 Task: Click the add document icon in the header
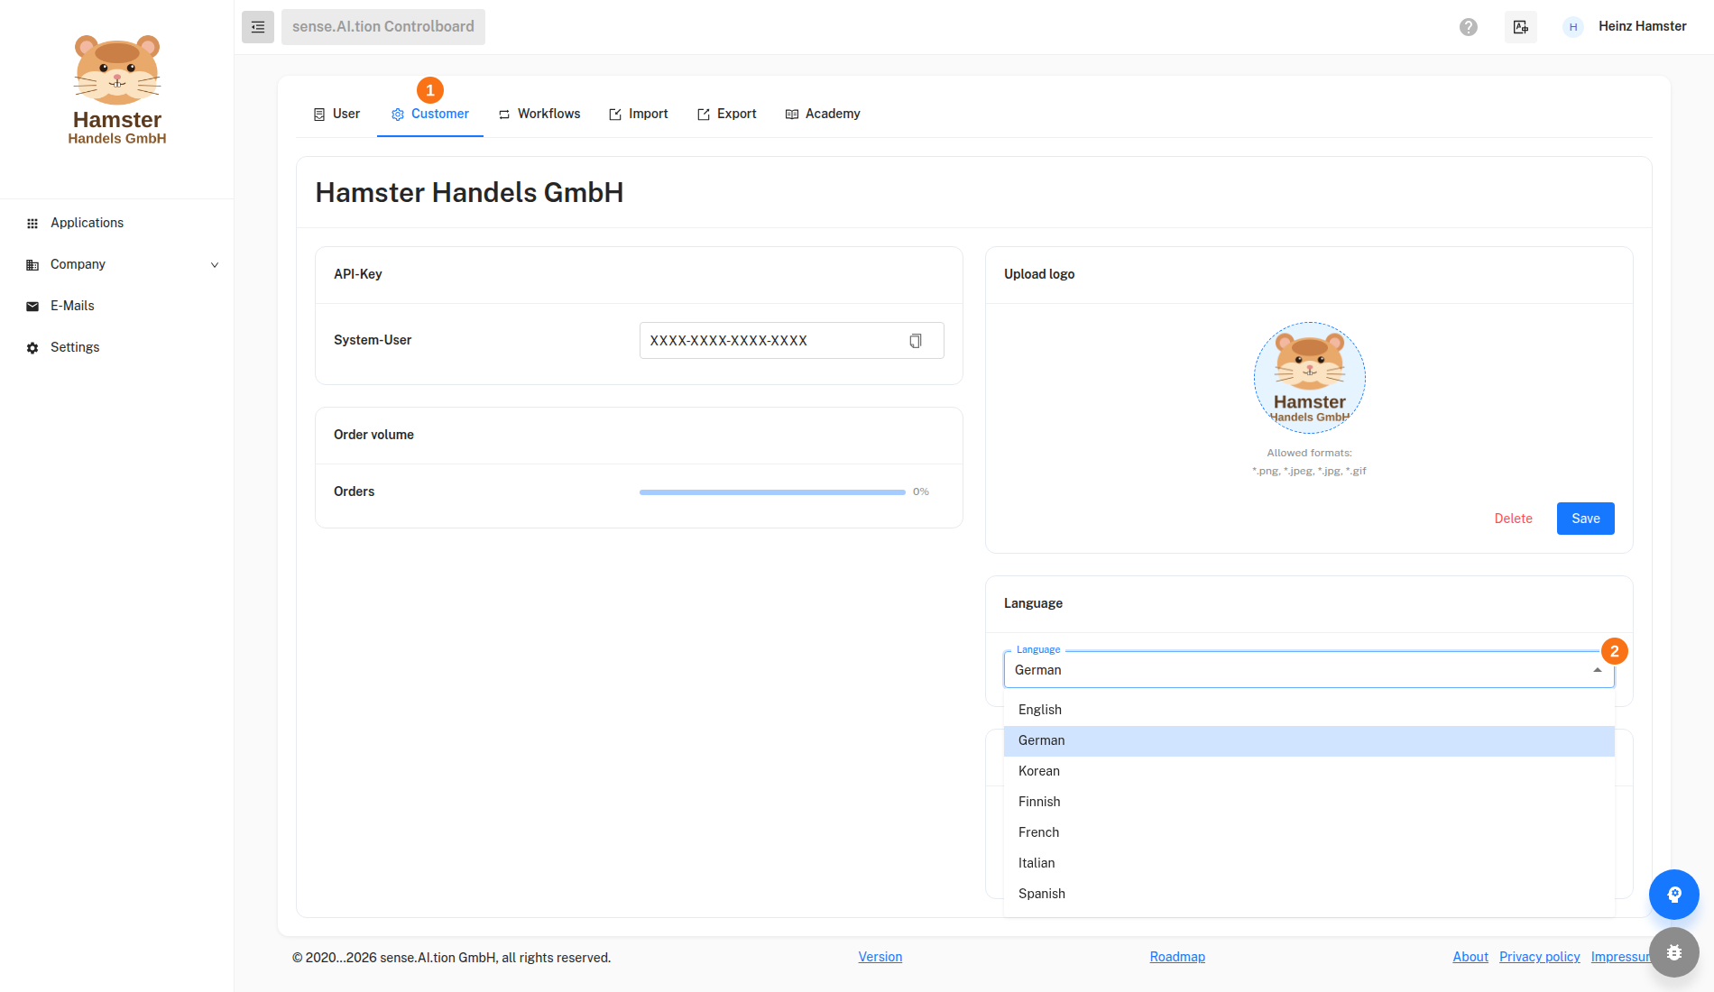[1521, 27]
